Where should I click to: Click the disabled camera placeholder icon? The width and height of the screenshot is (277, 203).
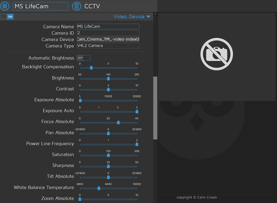click(216, 54)
